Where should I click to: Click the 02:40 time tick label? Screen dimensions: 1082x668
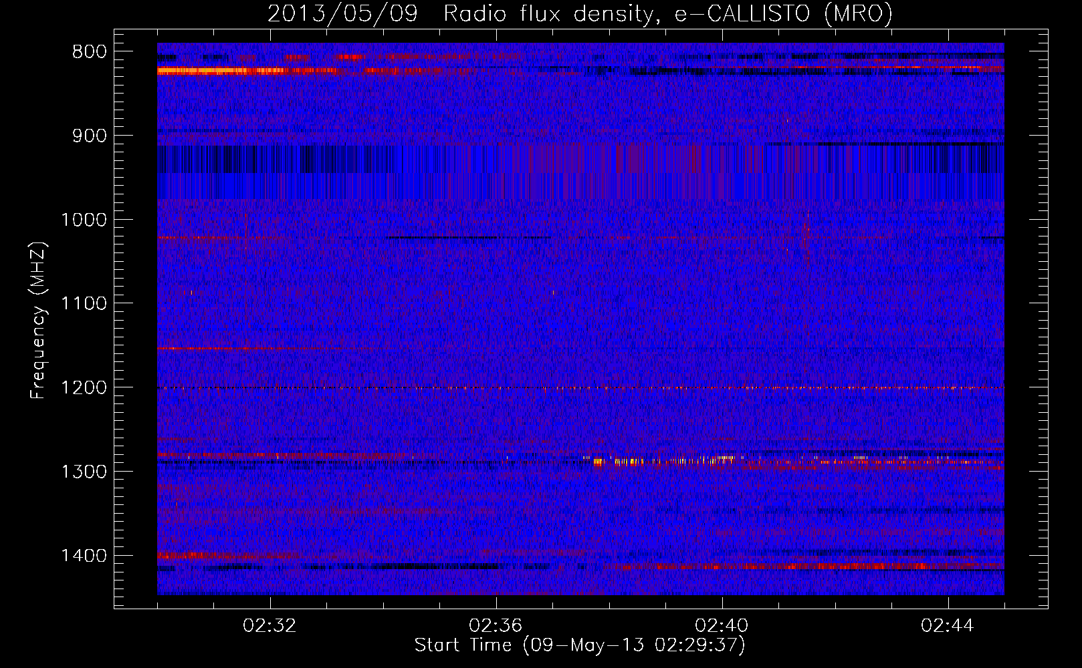[x=722, y=626]
